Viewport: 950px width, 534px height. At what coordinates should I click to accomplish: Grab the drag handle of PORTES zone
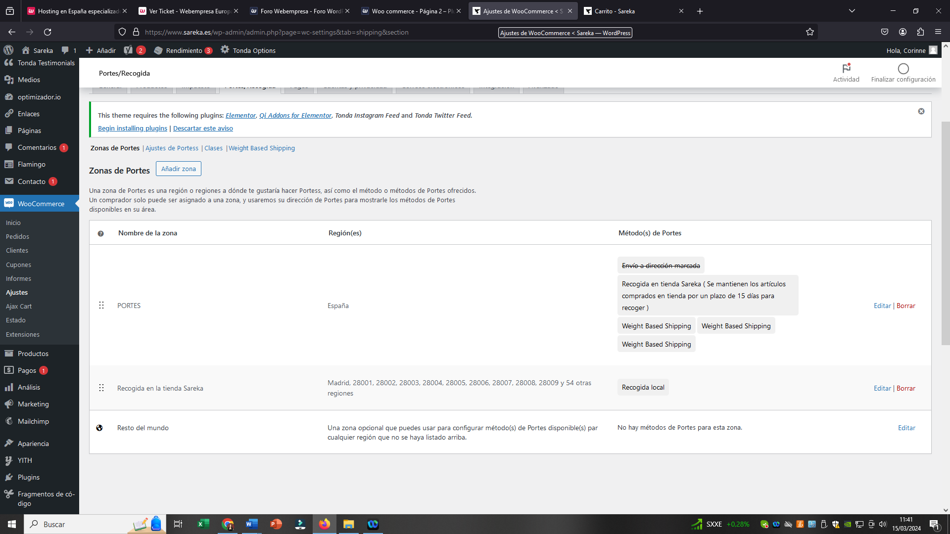click(101, 306)
